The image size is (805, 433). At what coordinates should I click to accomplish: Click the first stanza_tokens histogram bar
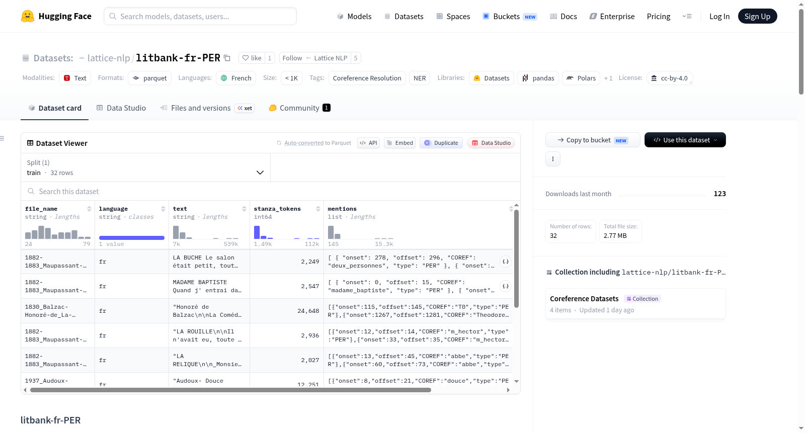coord(257,232)
